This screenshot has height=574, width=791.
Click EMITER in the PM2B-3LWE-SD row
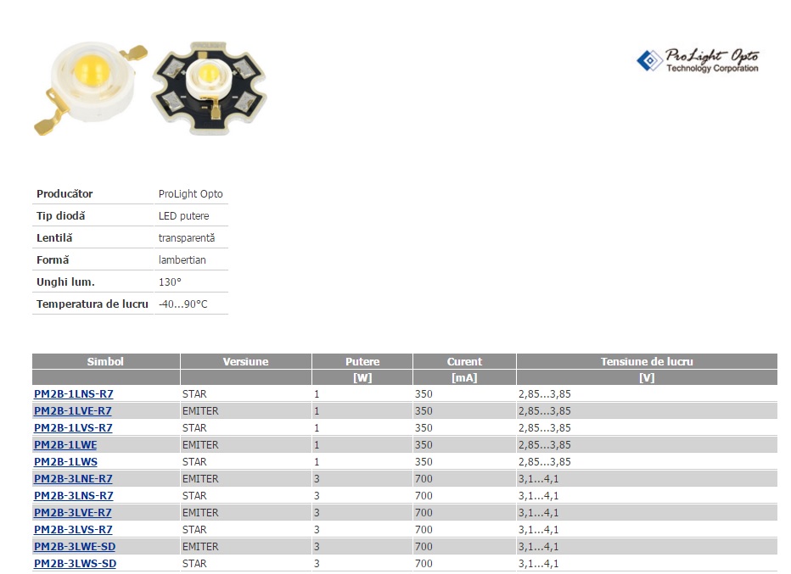click(201, 547)
